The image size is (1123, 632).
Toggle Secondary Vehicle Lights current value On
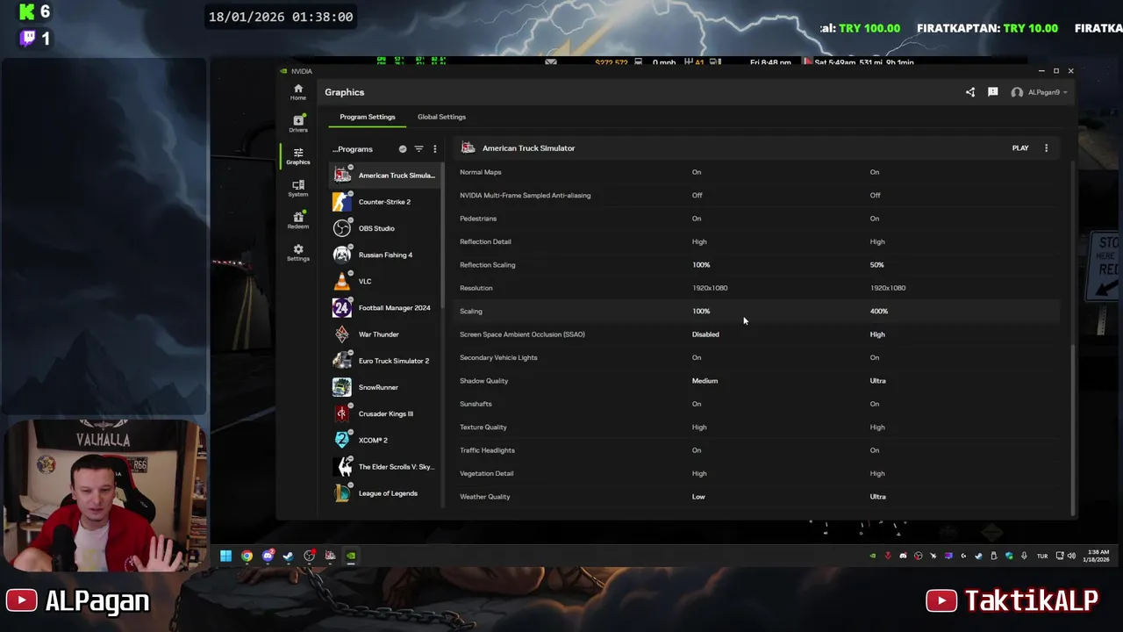[697, 357]
